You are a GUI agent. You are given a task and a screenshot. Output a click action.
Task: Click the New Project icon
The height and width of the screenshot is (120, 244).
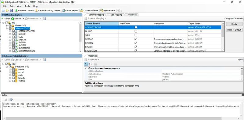pos(3,11)
